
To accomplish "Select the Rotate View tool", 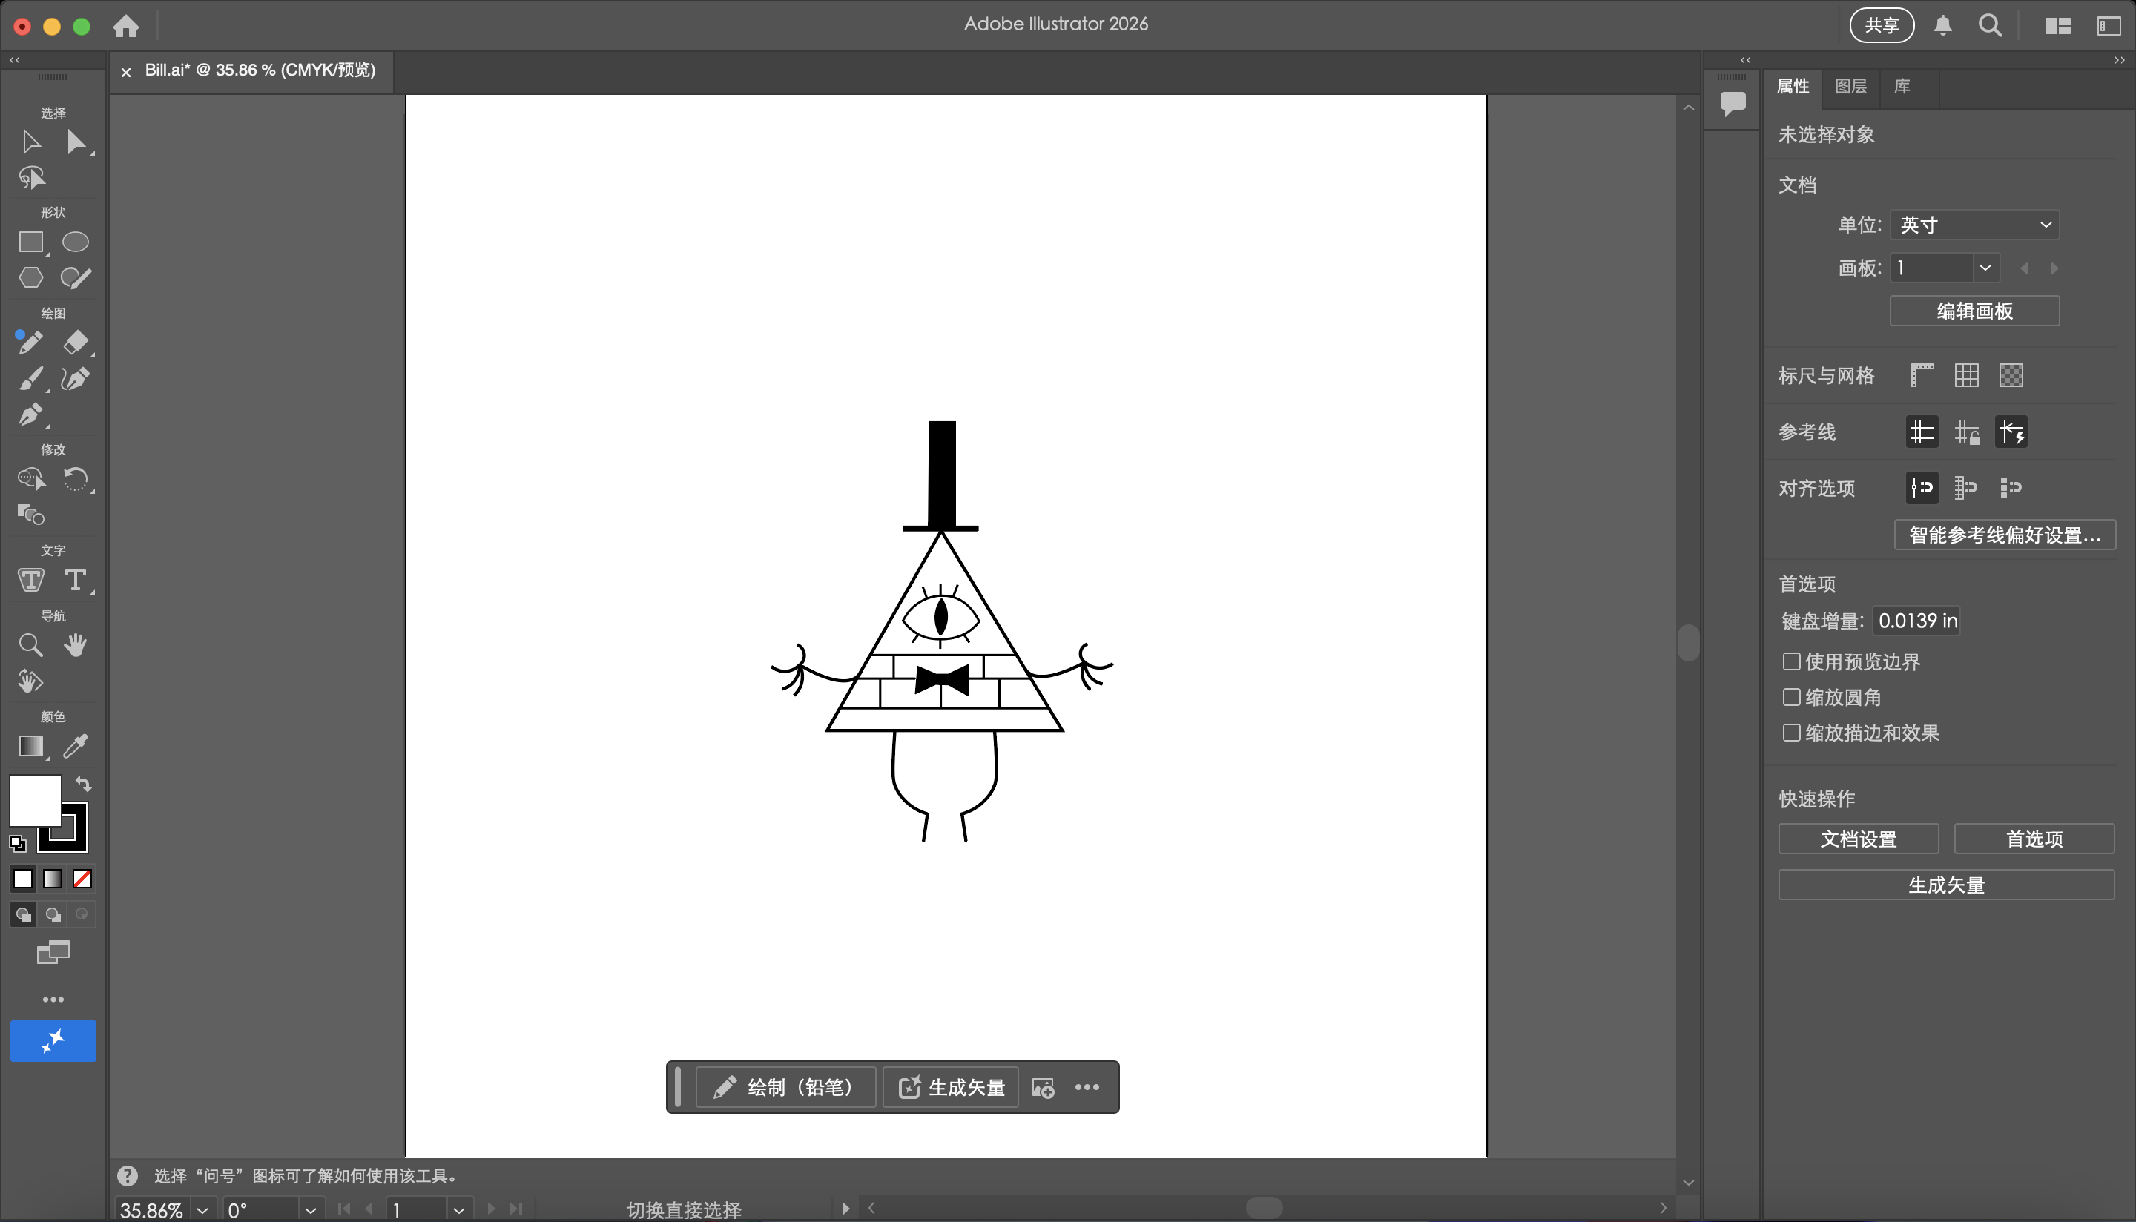I will (30, 681).
